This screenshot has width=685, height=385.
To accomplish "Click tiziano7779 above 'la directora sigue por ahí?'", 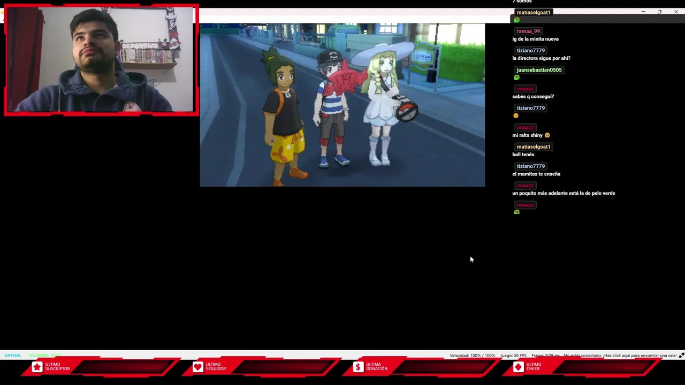I will pos(530,51).
